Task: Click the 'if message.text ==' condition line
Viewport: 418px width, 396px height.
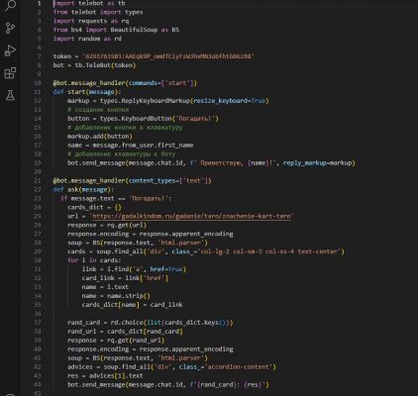Action: (116, 199)
